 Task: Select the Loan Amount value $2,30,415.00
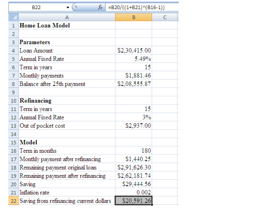(x=134, y=50)
